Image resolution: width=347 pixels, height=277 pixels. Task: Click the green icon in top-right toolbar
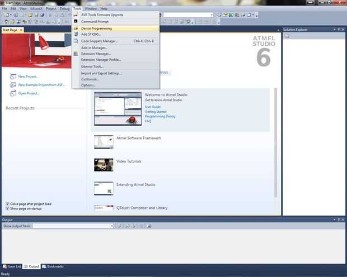231,15
